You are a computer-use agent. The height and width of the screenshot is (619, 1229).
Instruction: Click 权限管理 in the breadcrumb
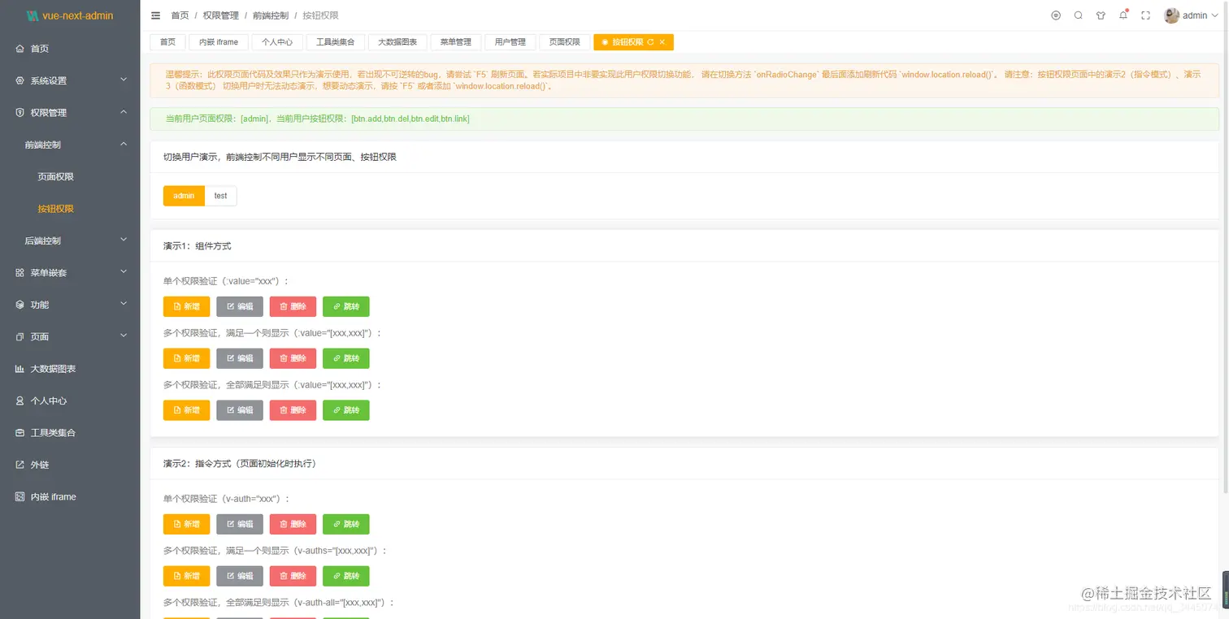coord(221,15)
